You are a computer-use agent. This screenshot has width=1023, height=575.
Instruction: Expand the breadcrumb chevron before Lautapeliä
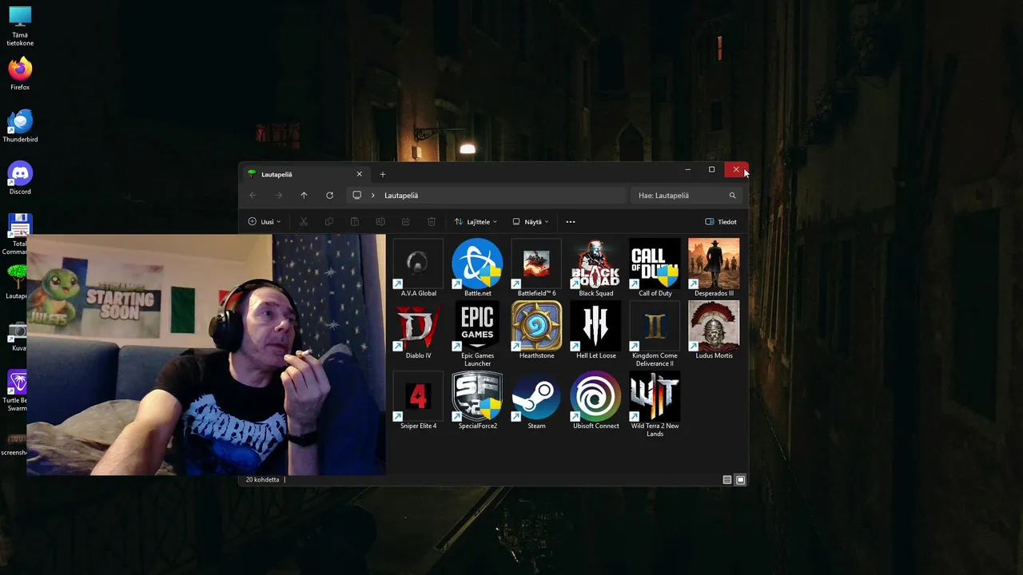coord(372,195)
